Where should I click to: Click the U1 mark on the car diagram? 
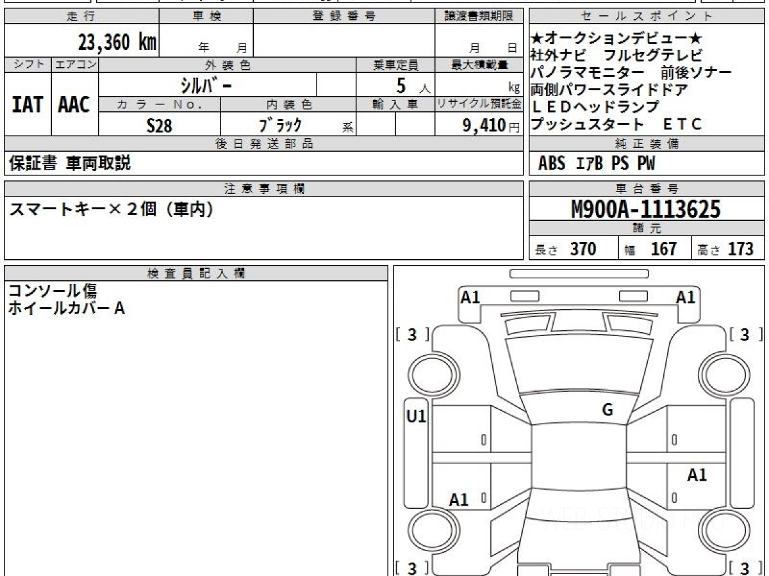[417, 417]
